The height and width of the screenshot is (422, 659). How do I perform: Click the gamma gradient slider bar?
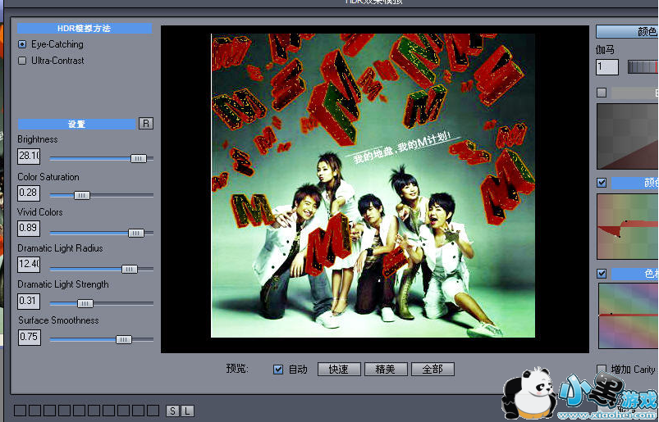point(643,66)
